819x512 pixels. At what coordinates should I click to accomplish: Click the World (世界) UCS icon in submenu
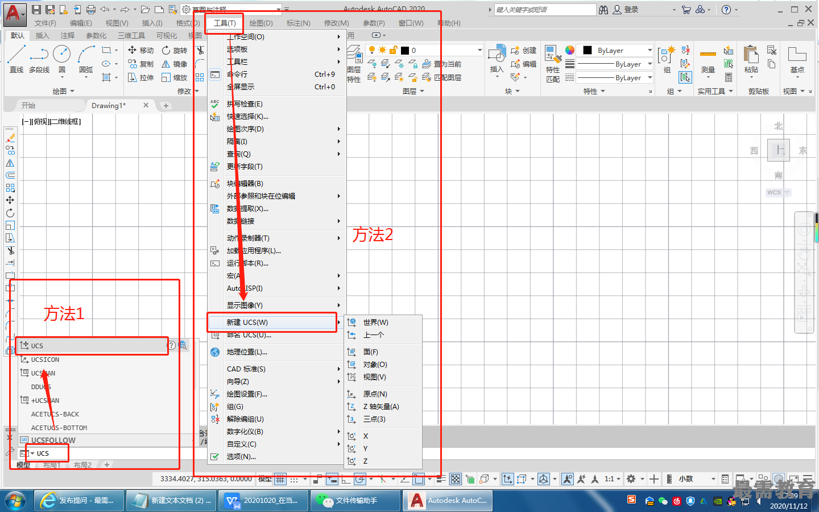352,323
